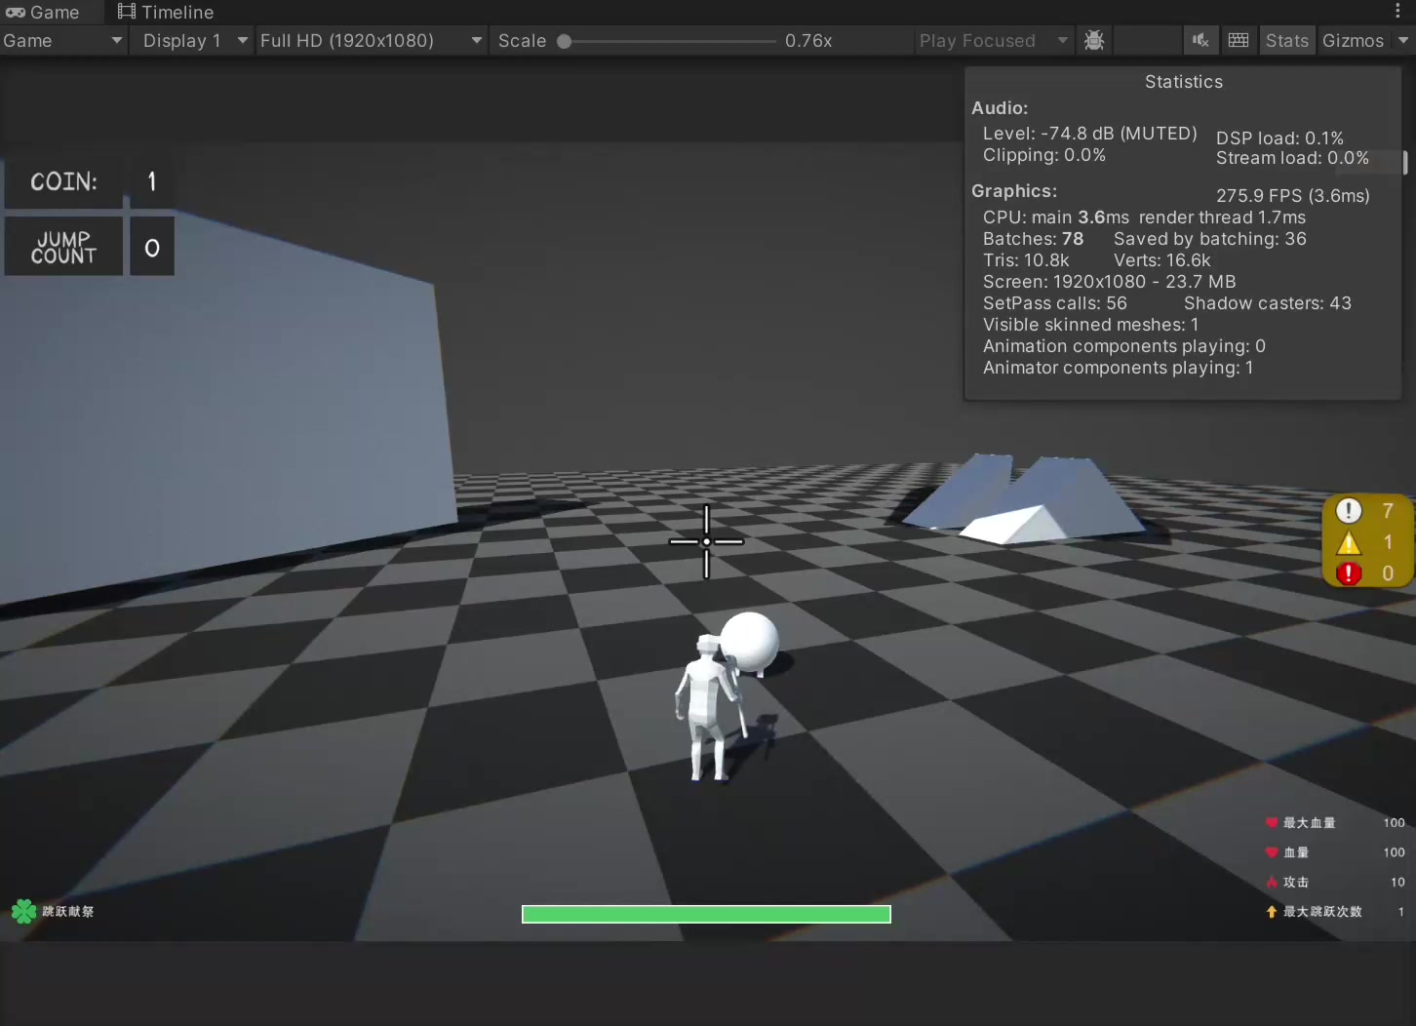Click the green clover icon

point(23,911)
